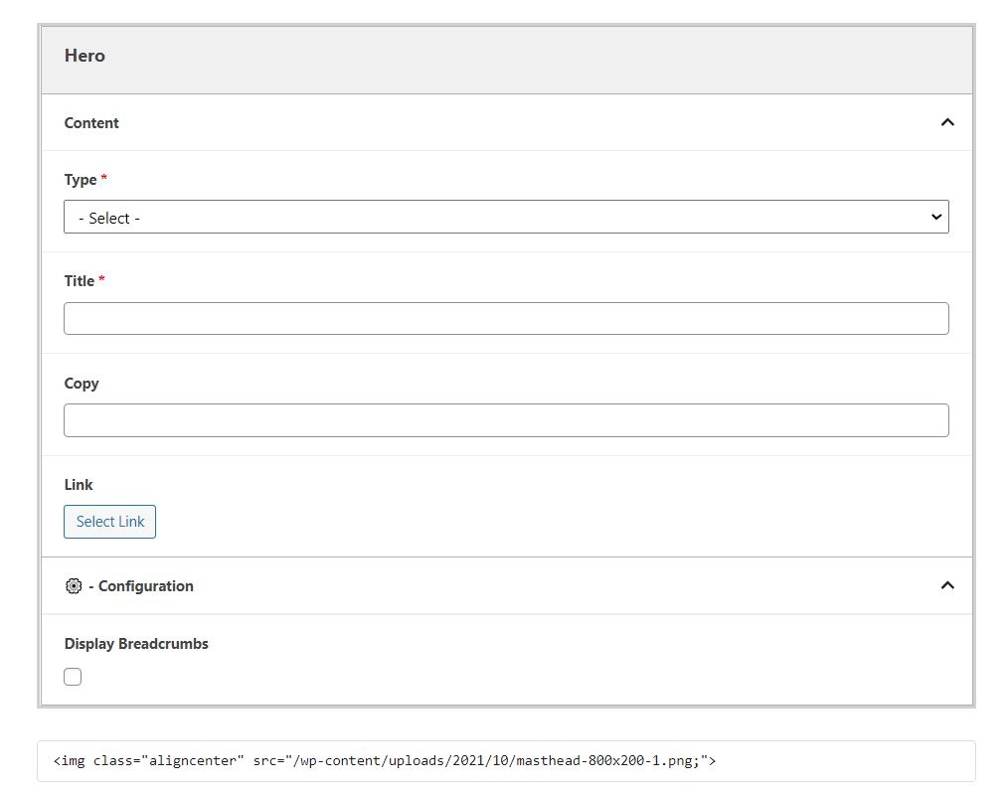Click the gear icon beside Configuration

pyautogui.click(x=73, y=586)
